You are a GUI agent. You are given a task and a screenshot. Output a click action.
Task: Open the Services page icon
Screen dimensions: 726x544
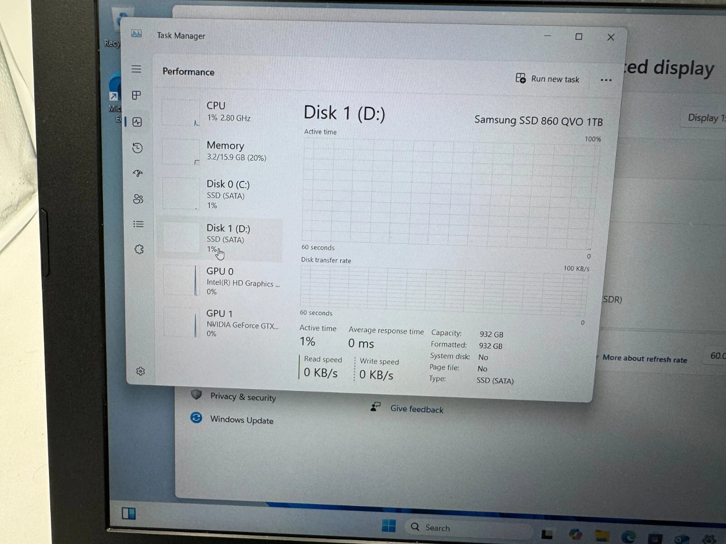click(x=139, y=249)
